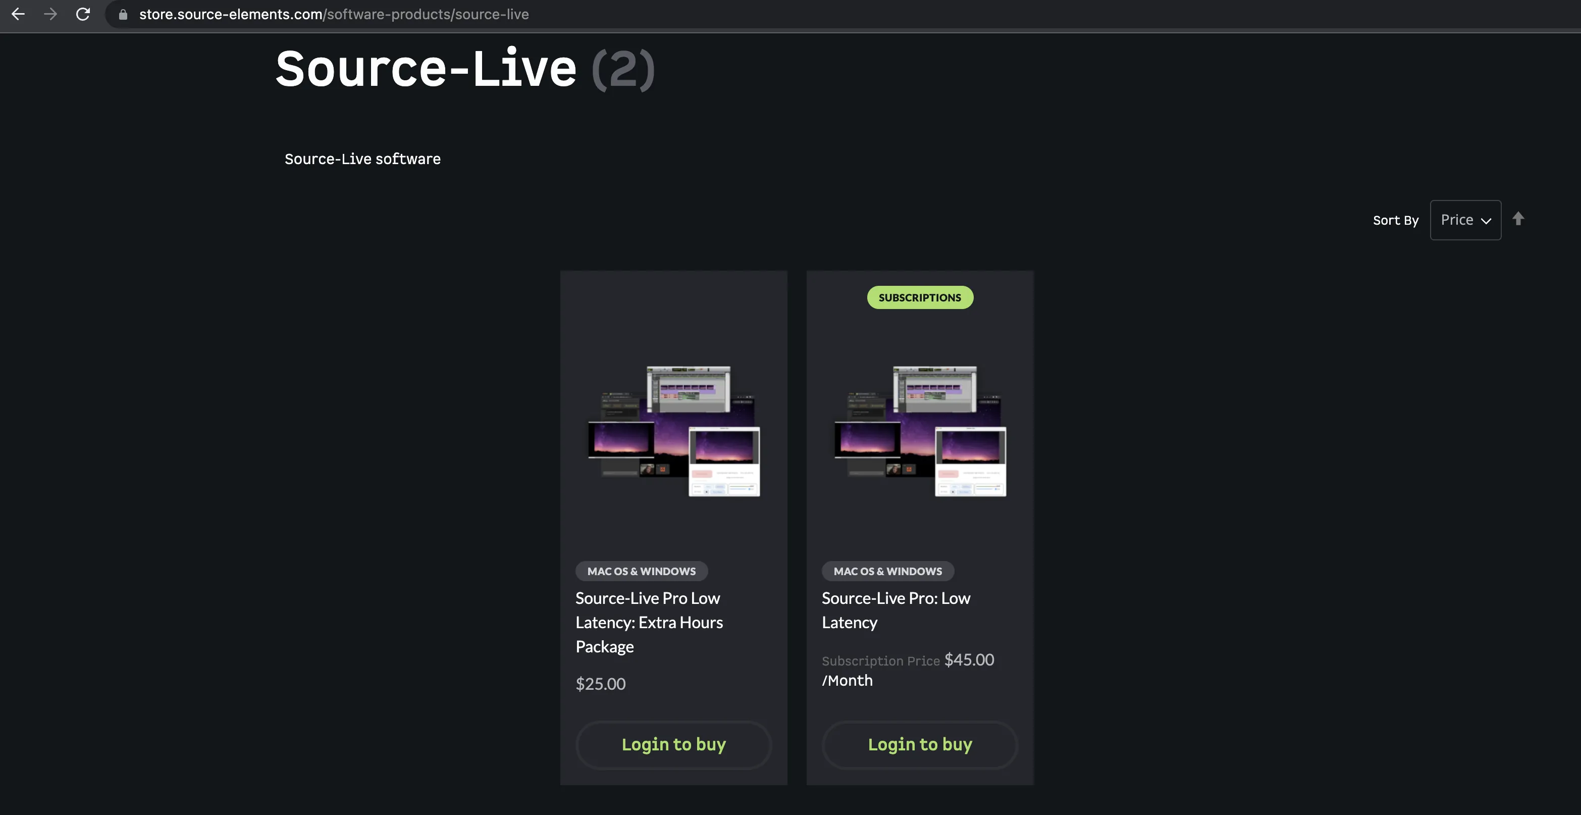Screen dimensions: 1581x815
Task: Click MAC OS & WINDOWS tag on subscription product
Action: click(887, 571)
